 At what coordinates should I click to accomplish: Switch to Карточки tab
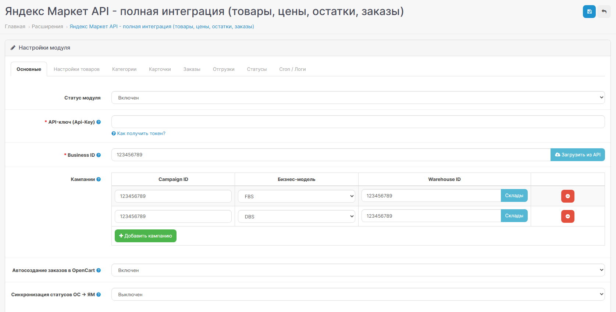click(x=160, y=69)
